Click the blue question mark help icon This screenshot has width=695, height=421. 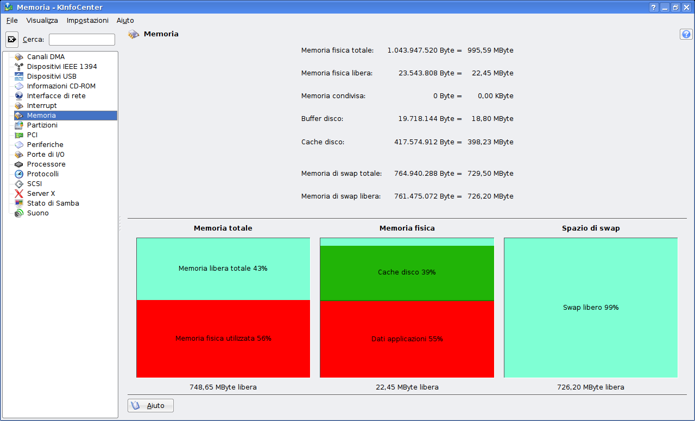click(x=686, y=34)
